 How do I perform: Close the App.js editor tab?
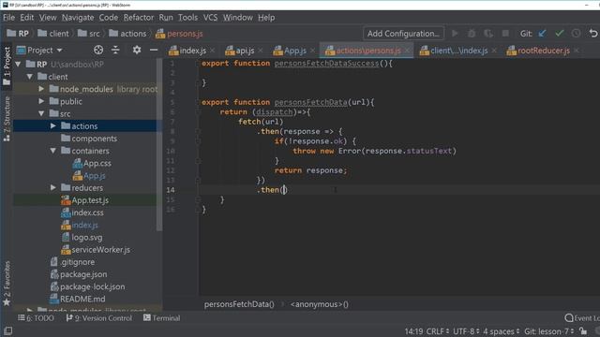pyautogui.click(x=312, y=51)
